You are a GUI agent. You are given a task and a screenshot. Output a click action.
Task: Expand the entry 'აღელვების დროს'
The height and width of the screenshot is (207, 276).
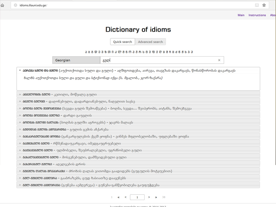pos(138,164)
